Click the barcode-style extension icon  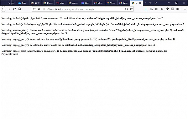click(178, 9)
